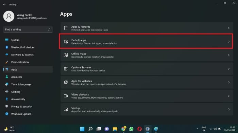Viewport: 238px width, 133px height.
Task: Click the Privacy & security shield icon
Action: click(7, 106)
